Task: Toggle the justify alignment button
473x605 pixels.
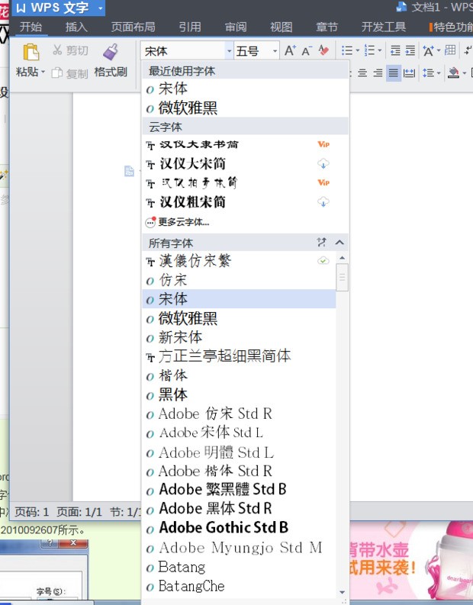Action: [x=394, y=73]
